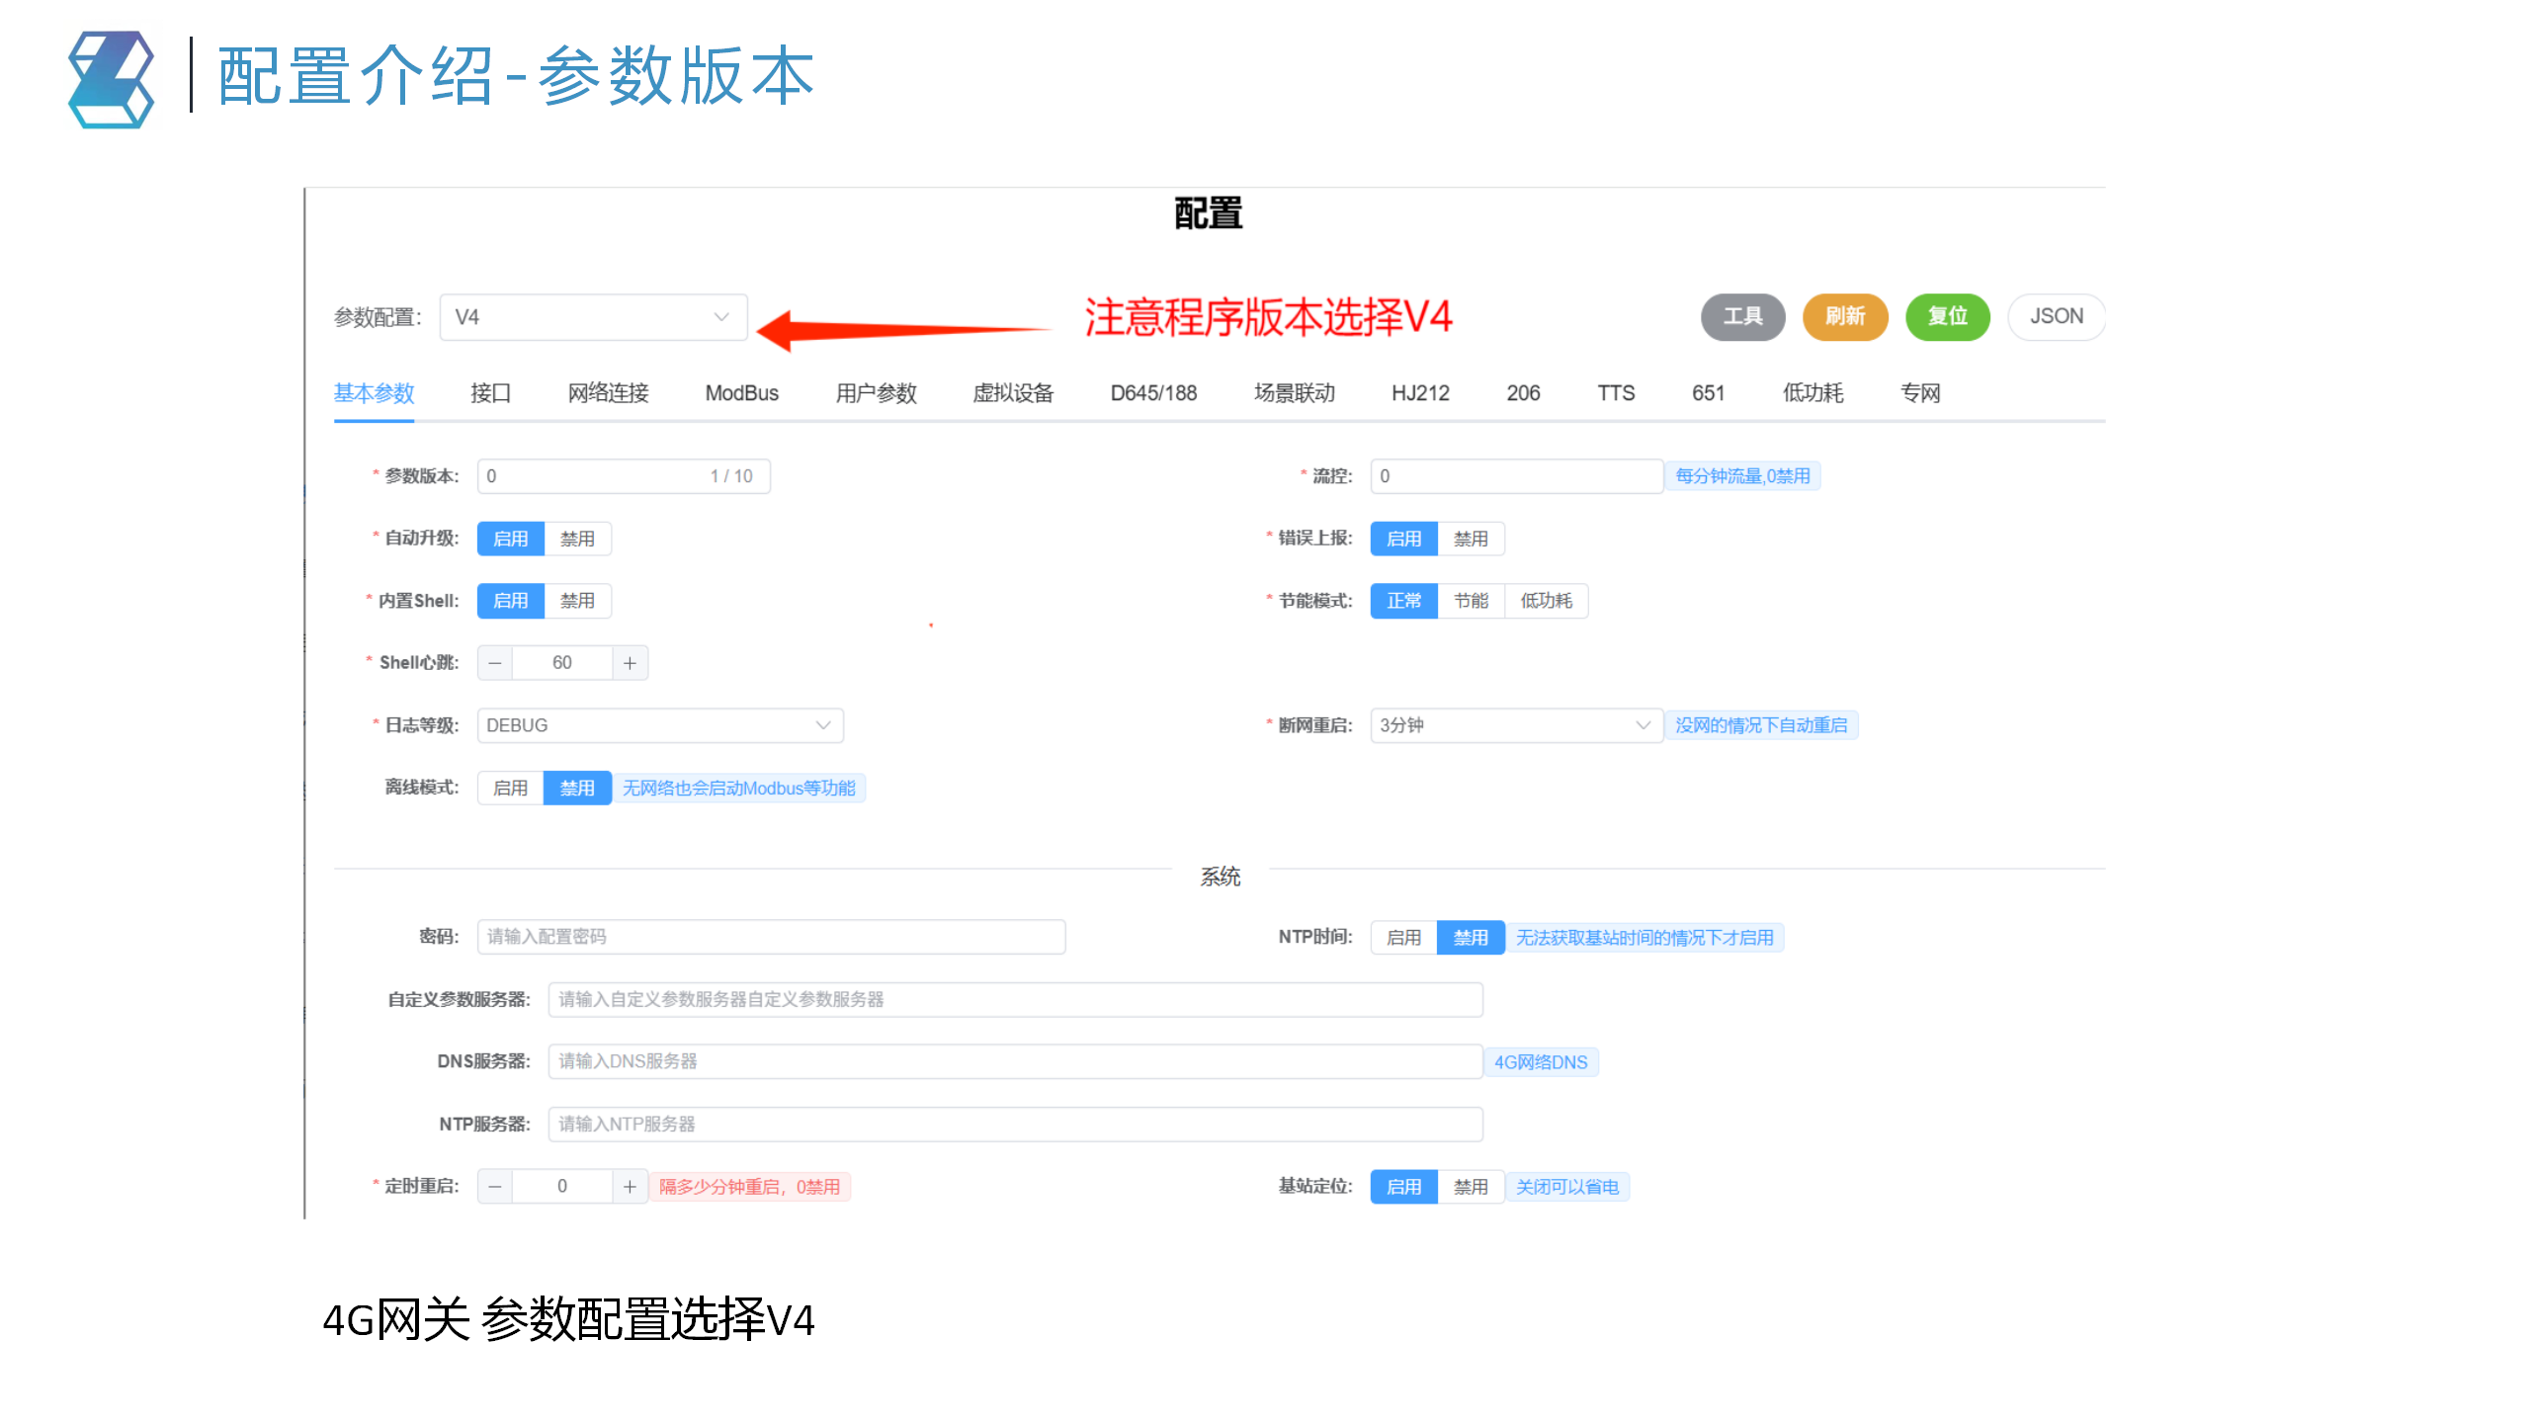The height and width of the screenshot is (1423, 2530).
Task: Increase Shell心跳 value with plus stepper
Action: 630,662
